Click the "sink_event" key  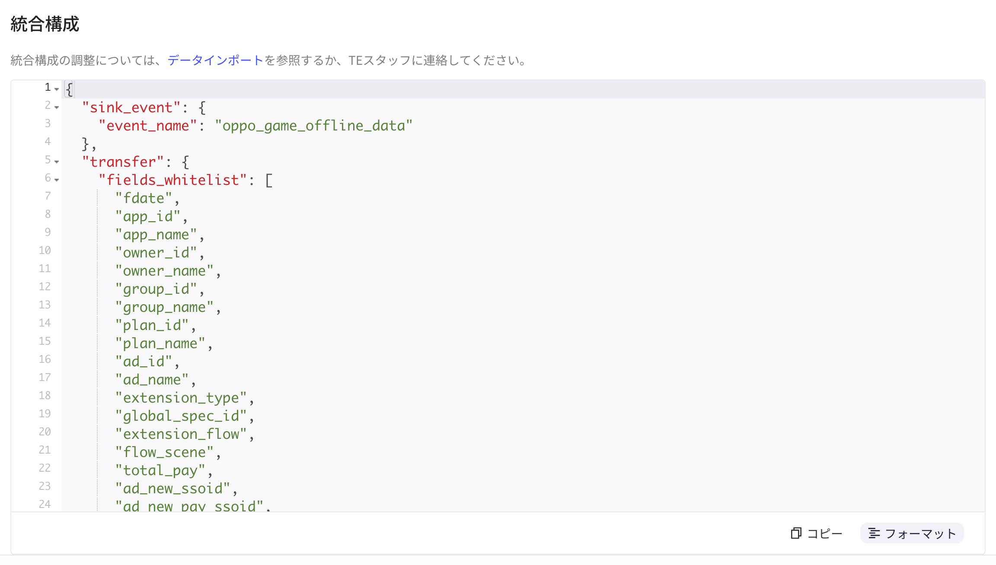(x=131, y=108)
